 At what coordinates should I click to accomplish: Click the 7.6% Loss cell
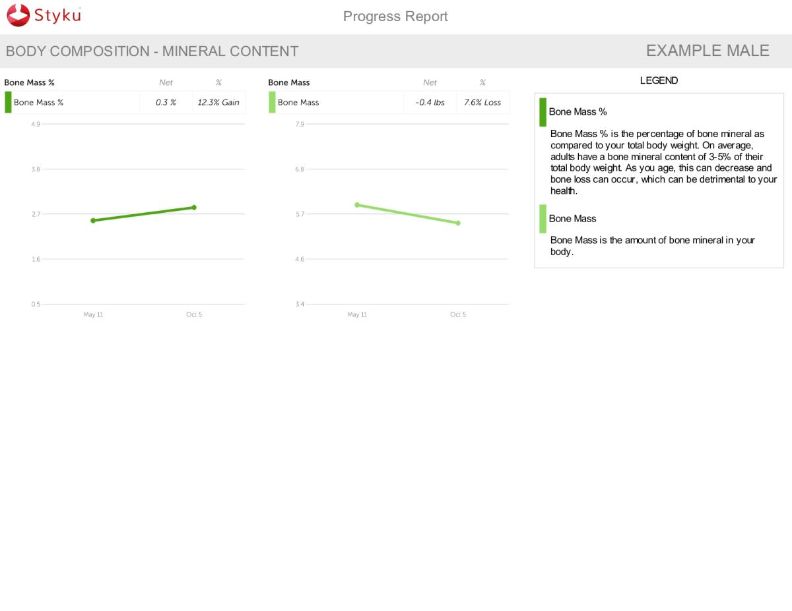(x=482, y=102)
